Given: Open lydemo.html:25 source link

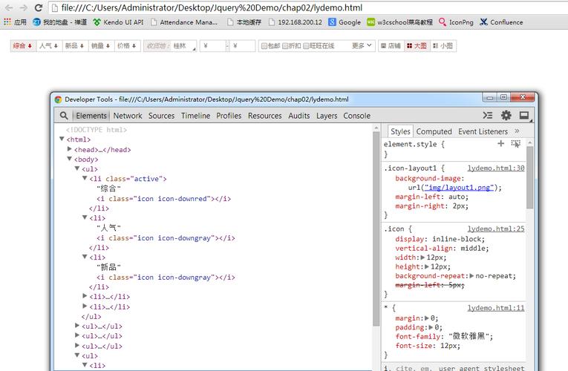Looking at the screenshot, I should pos(496,229).
